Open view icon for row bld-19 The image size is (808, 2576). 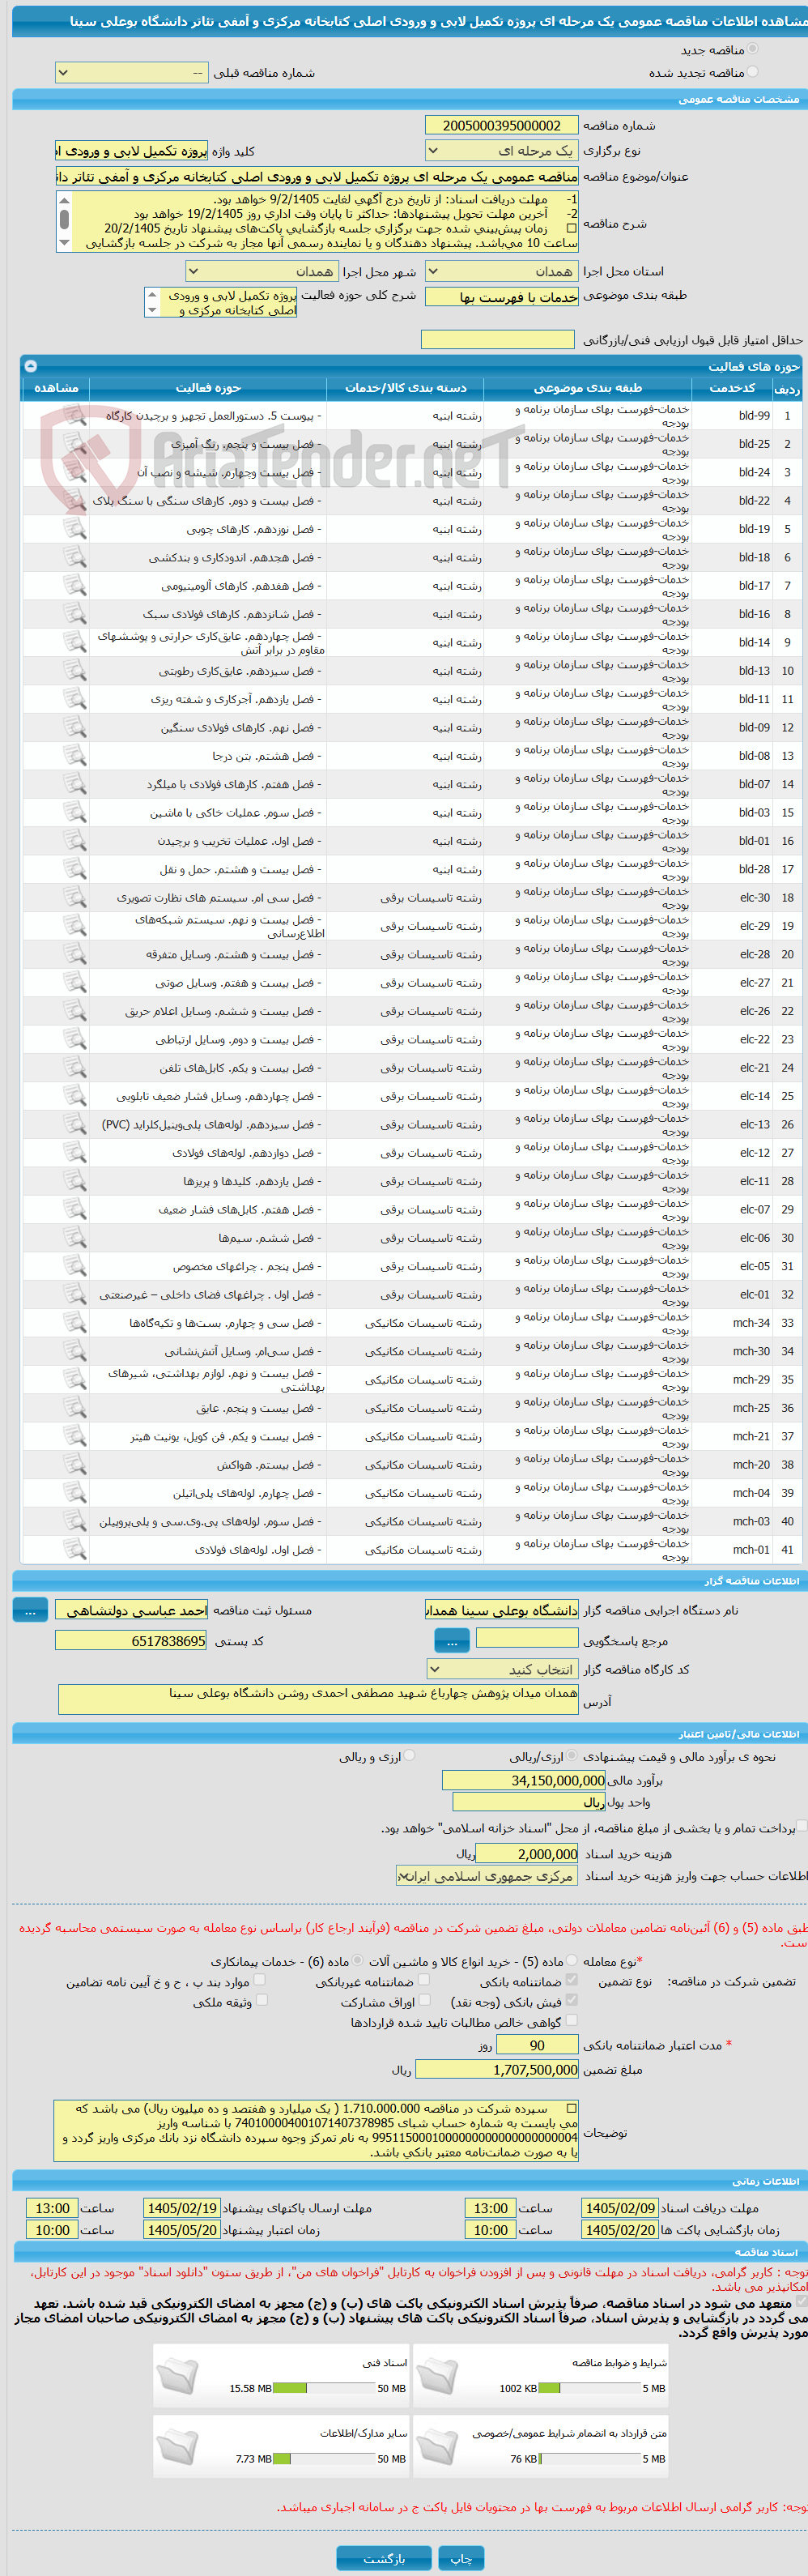74,528
